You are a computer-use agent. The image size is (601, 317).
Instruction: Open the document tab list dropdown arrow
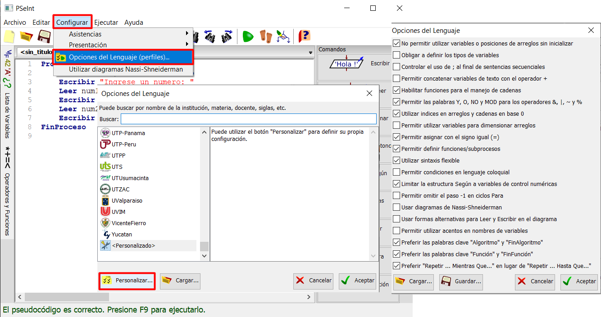pos(310,53)
